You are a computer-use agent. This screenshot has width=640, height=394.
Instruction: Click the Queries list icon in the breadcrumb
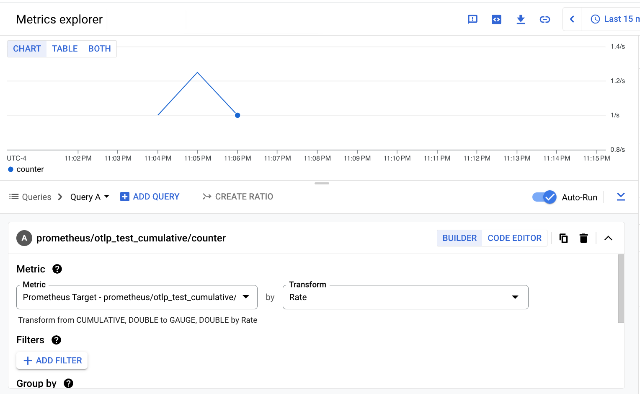tap(14, 197)
